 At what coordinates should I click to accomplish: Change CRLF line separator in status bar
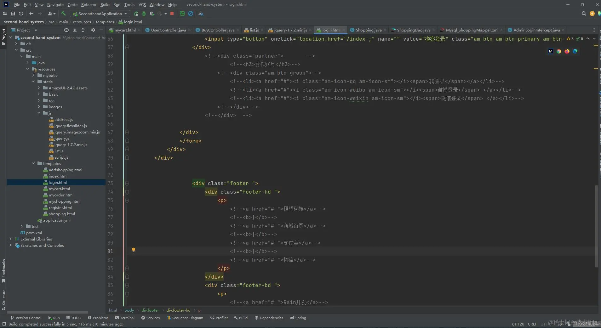(x=532, y=324)
